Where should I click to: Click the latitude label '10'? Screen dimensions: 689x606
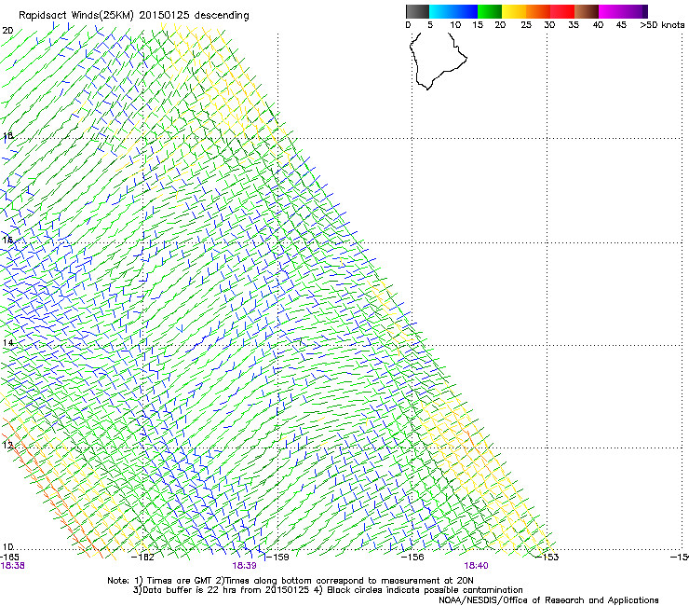[x=7, y=547]
